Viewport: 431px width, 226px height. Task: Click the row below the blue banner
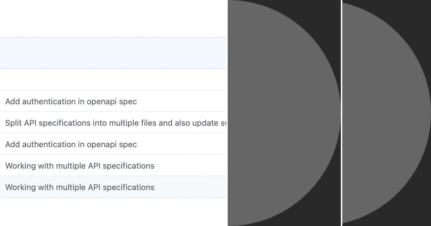(x=108, y=79)
